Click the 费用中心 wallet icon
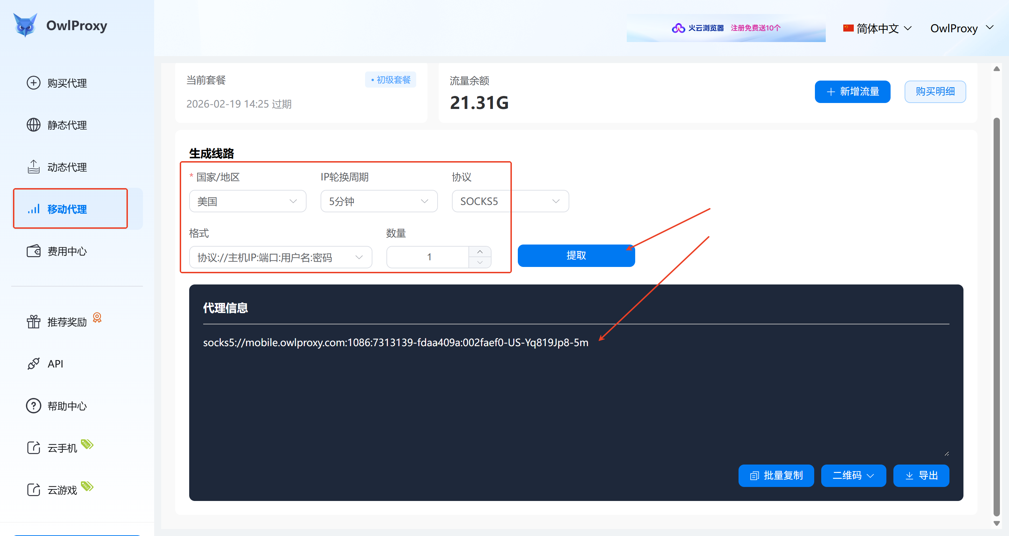The image size is (1009, 536). pyautogui.click(x=33, y=251)
